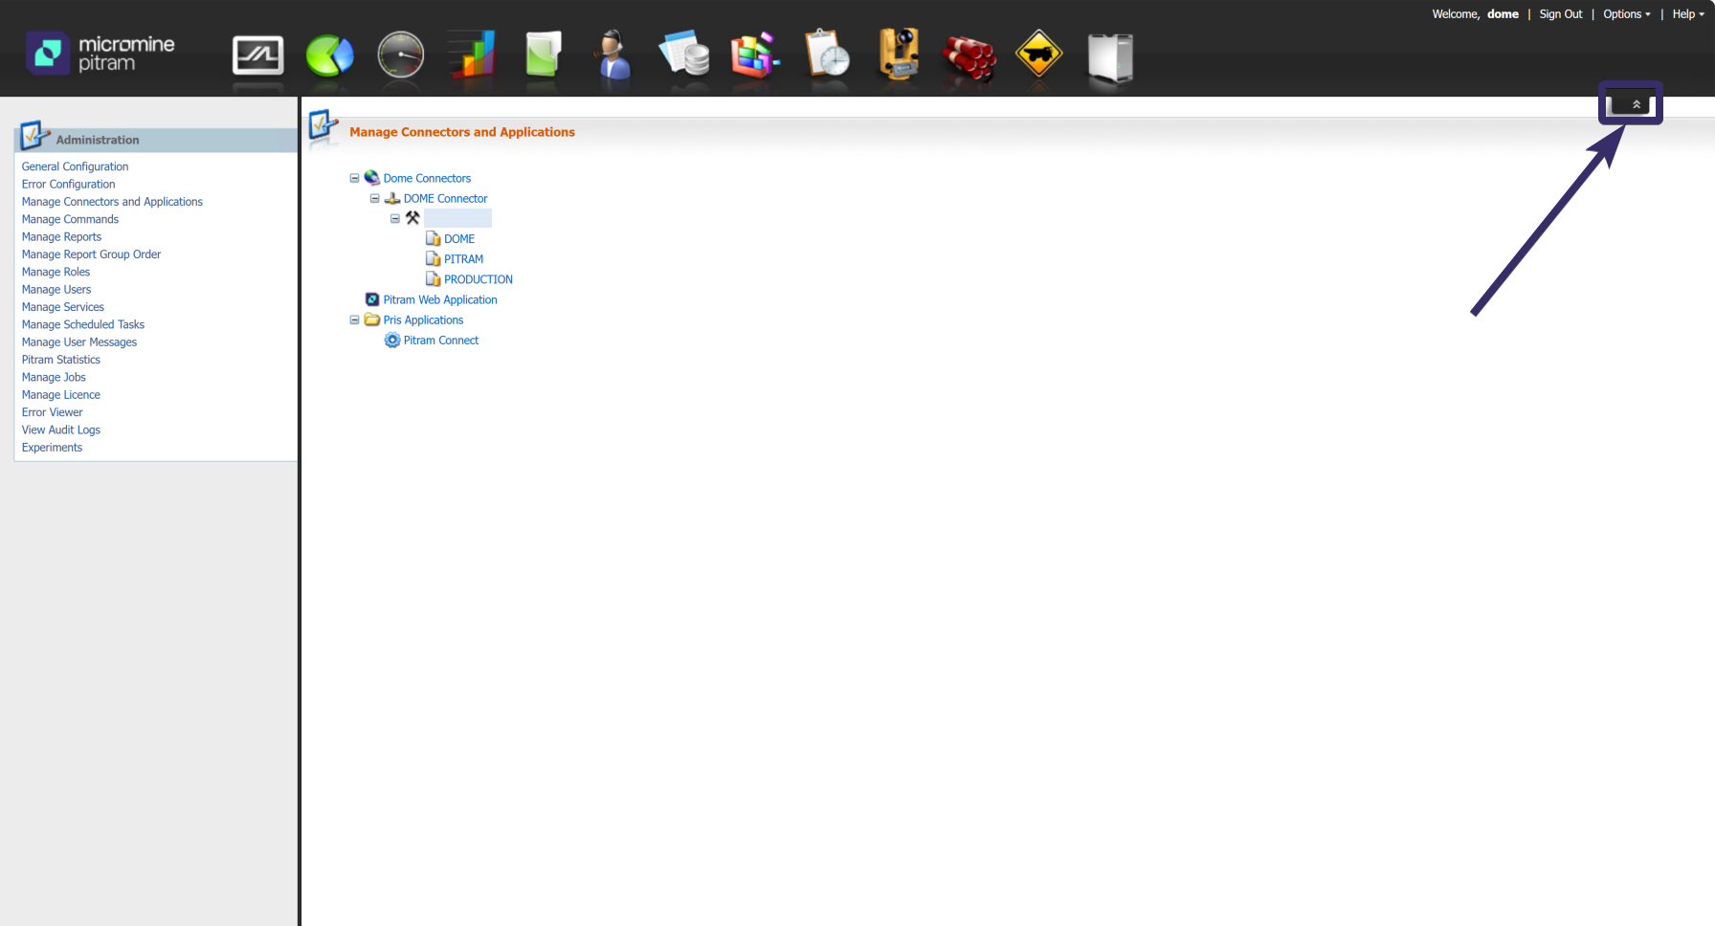Open the Help dropdown menu
The width and height of the screenshot is (1715, 926).
click(x=1687, y=14)
